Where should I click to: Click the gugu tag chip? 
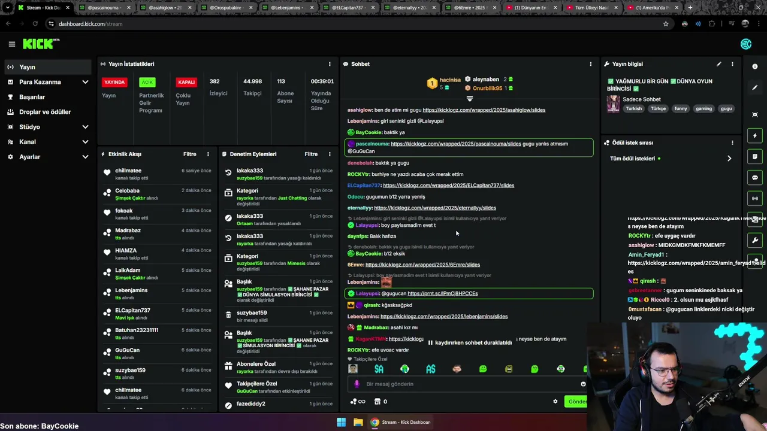[726, 109]
